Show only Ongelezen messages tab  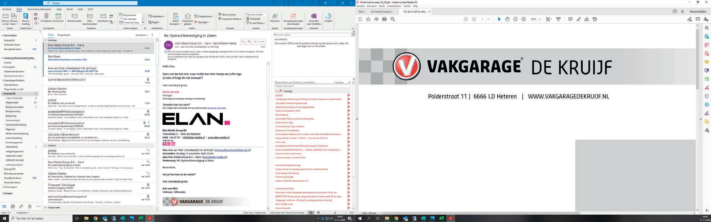click(x=64, y=35)
